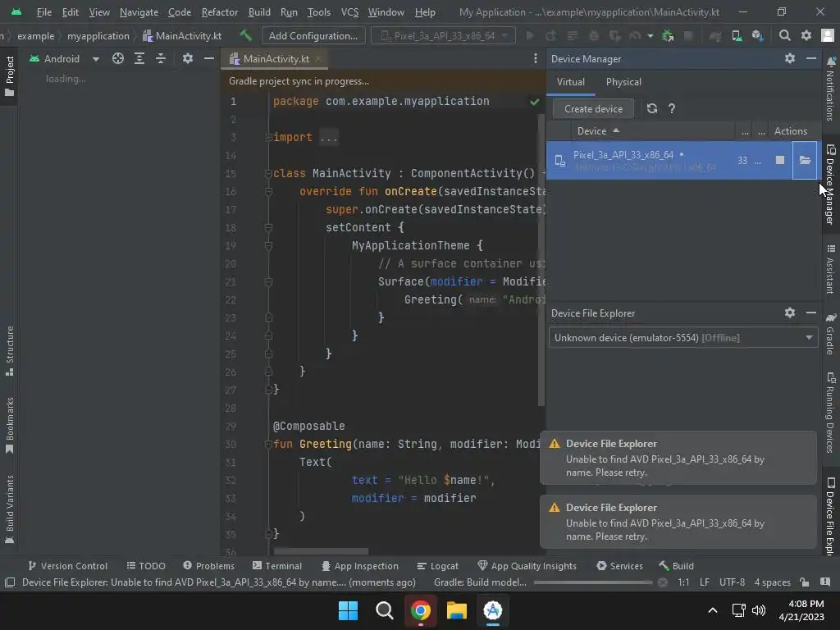Image resolution: width=840 pixels, height=630 pixels.
Task: Open the Pixel_3a_API_33_x86_64 device selector dropdown
Action: pyautogui.click(x=444, y=35)
